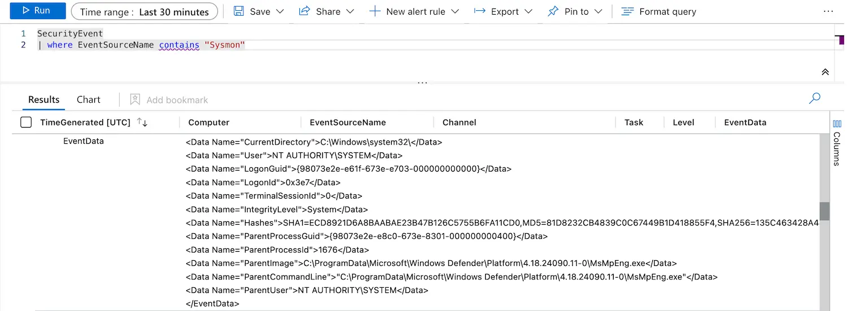Click the Format query icon
This screenshot has width=847, height=311.
pyautogui.click(x=627, y=11)
